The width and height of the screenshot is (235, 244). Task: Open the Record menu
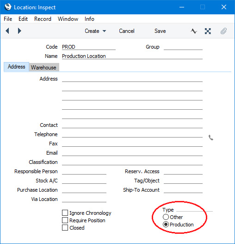click(43, 19)
